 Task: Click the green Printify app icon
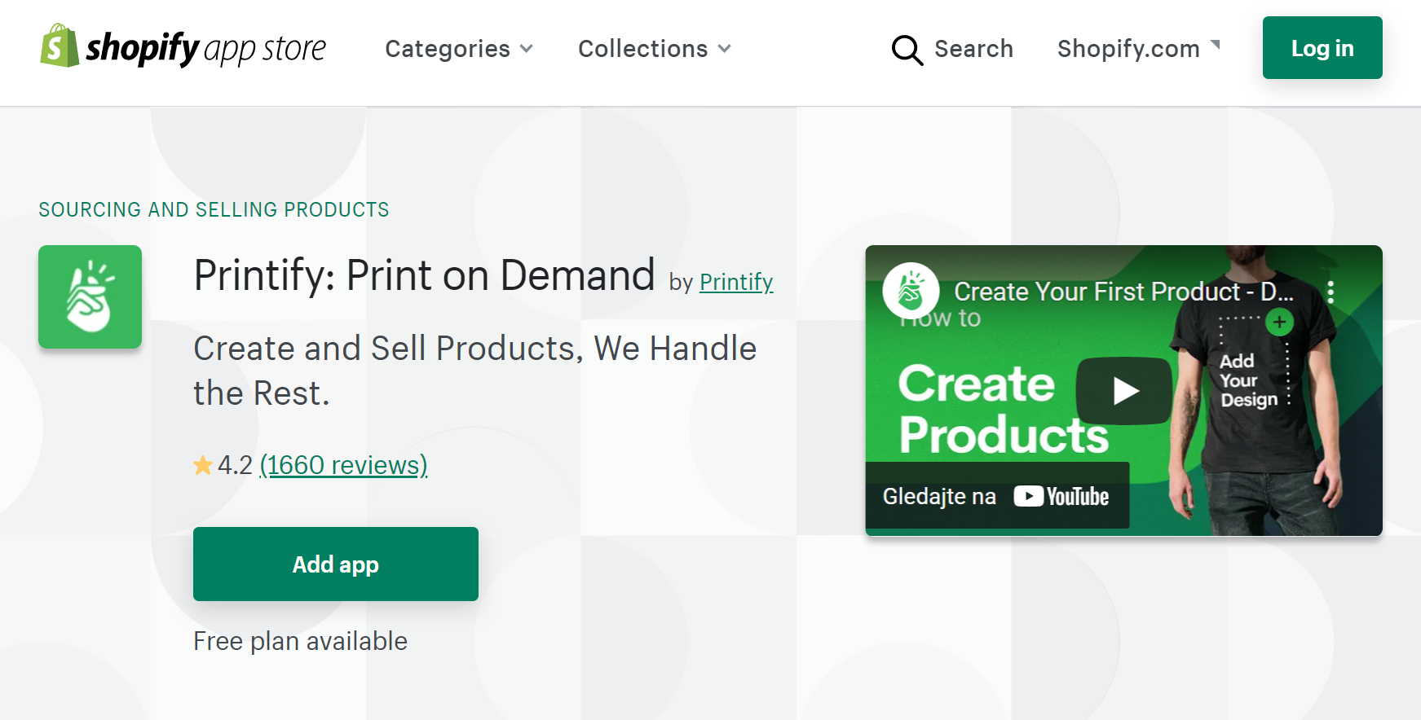click(90, 297)
